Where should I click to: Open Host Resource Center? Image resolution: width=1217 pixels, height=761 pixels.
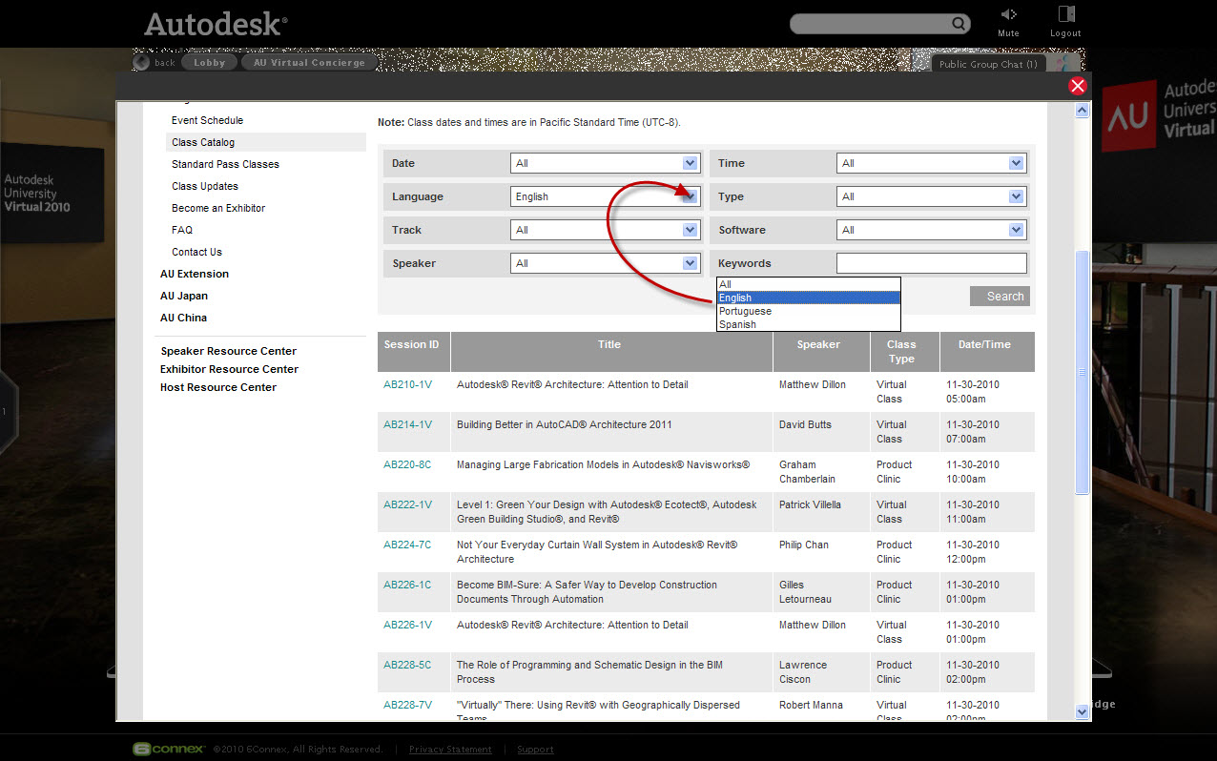(218, 387)
